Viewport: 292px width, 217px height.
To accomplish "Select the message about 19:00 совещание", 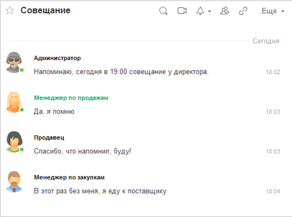I will coord(122,72).
